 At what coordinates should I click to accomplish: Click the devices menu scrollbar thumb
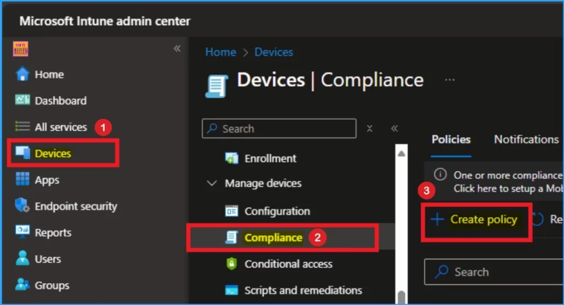402,297
